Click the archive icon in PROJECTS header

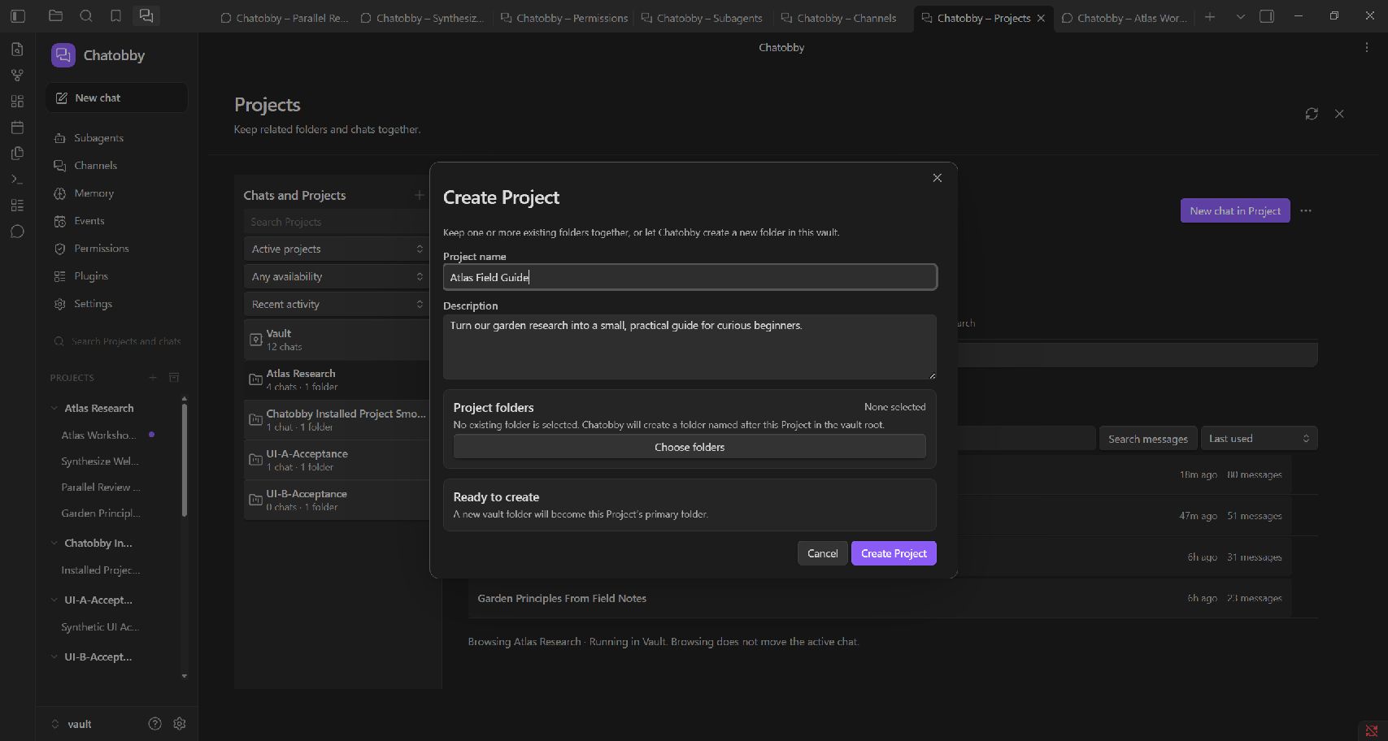click(x=174, y=378)
